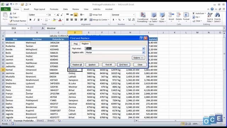Switch to the Find tab in dialog

click(x=76, y=44)
